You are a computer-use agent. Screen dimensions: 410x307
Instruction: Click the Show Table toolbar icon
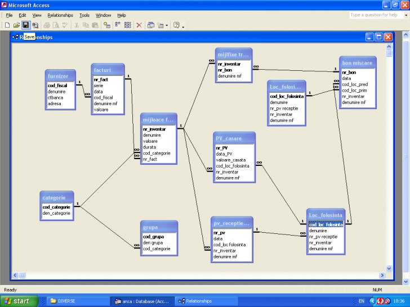(107, 25)
